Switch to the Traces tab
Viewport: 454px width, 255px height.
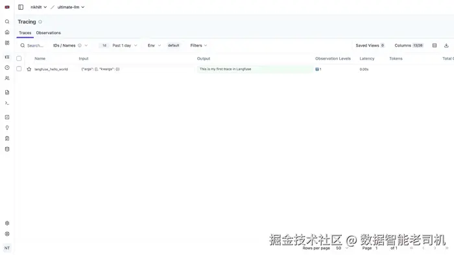point(25,33)
